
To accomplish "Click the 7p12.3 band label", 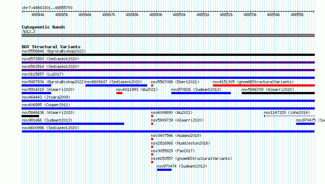I will point(28,31).
